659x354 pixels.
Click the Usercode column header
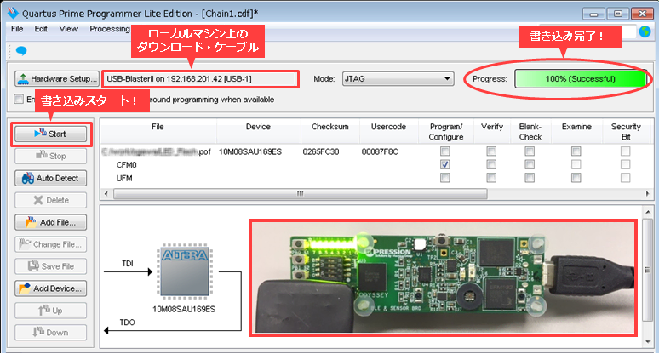[x=389, y=131]
